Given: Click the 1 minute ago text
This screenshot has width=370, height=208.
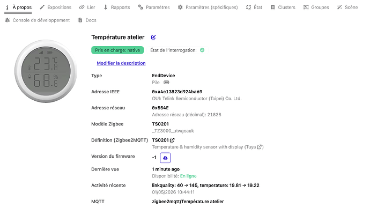Looking at the screenshot, I should (166, 169).
